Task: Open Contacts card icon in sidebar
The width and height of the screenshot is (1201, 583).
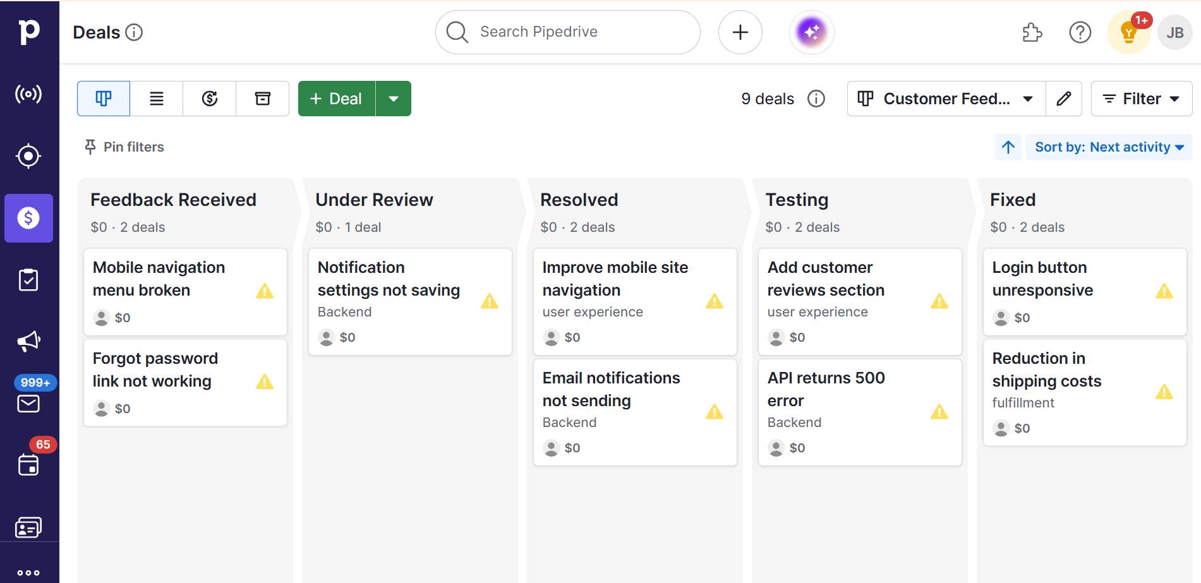Action: (x=29, y=527)
